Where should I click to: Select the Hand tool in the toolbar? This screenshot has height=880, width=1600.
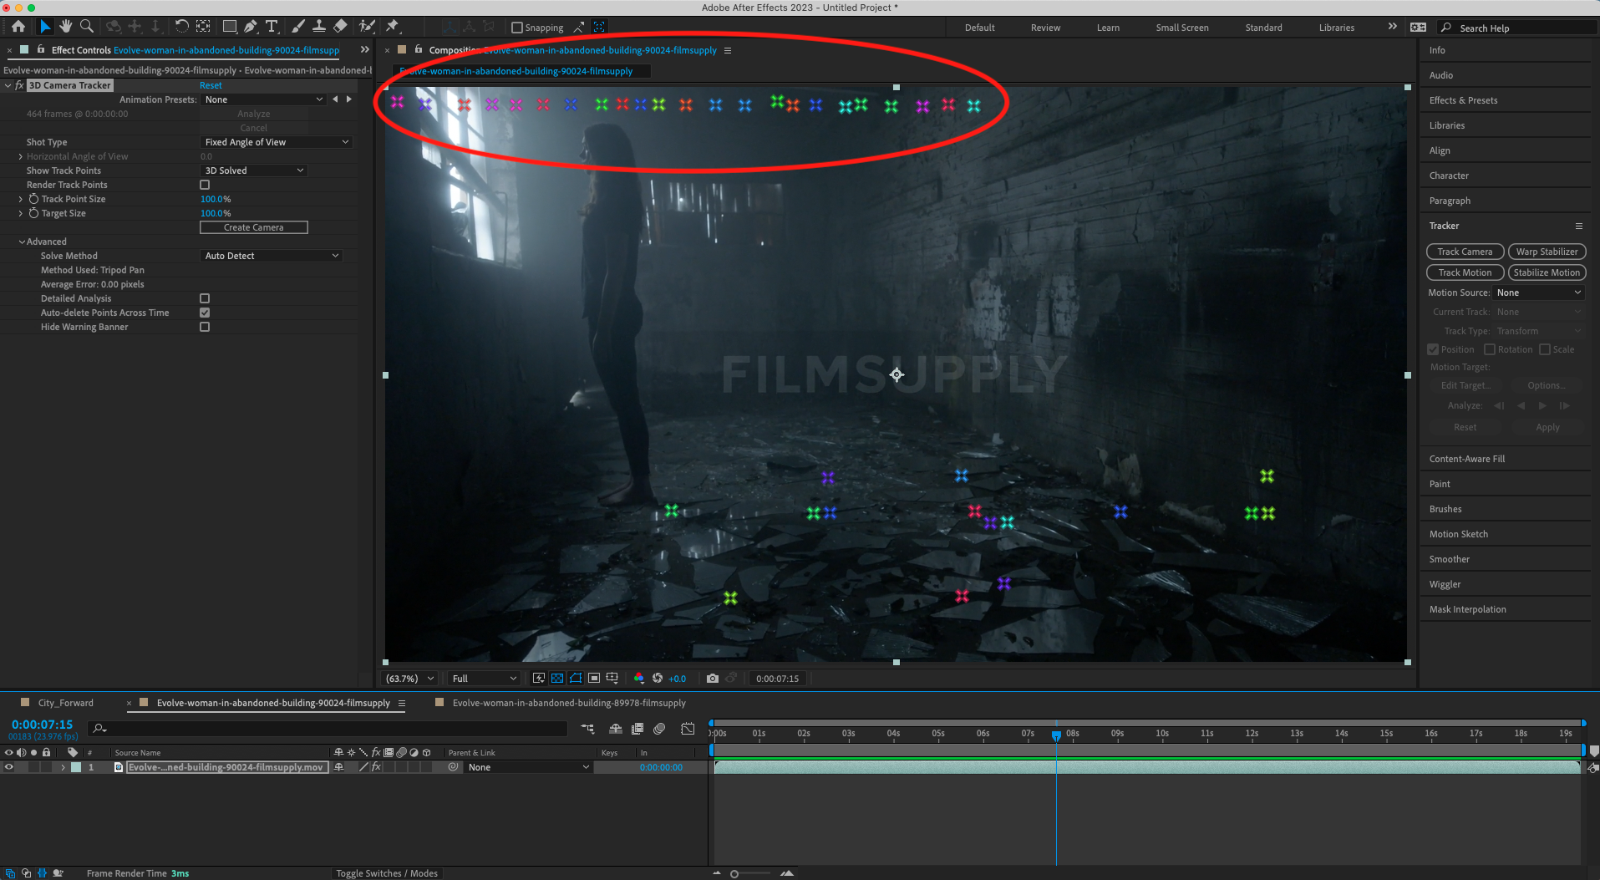click(x=66, y=26)
